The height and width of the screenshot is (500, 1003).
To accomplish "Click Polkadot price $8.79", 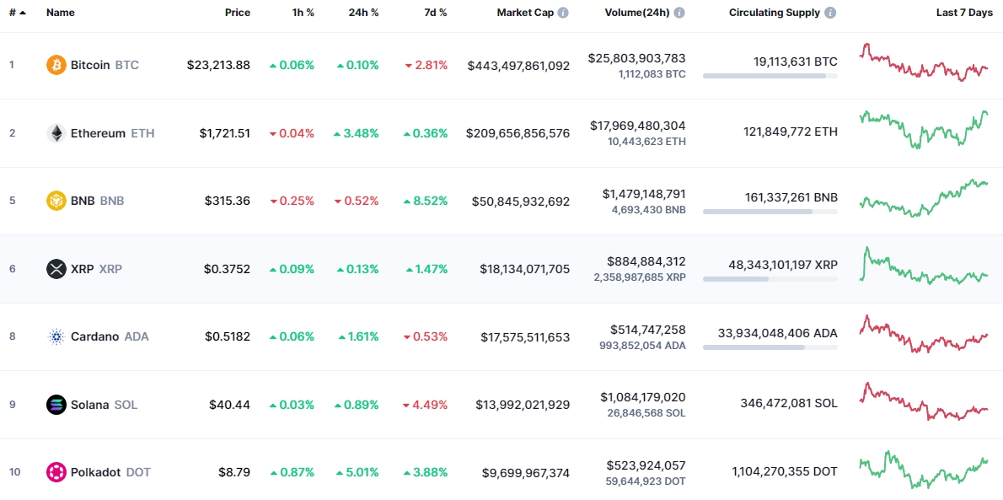I will (x=234, y=472).
